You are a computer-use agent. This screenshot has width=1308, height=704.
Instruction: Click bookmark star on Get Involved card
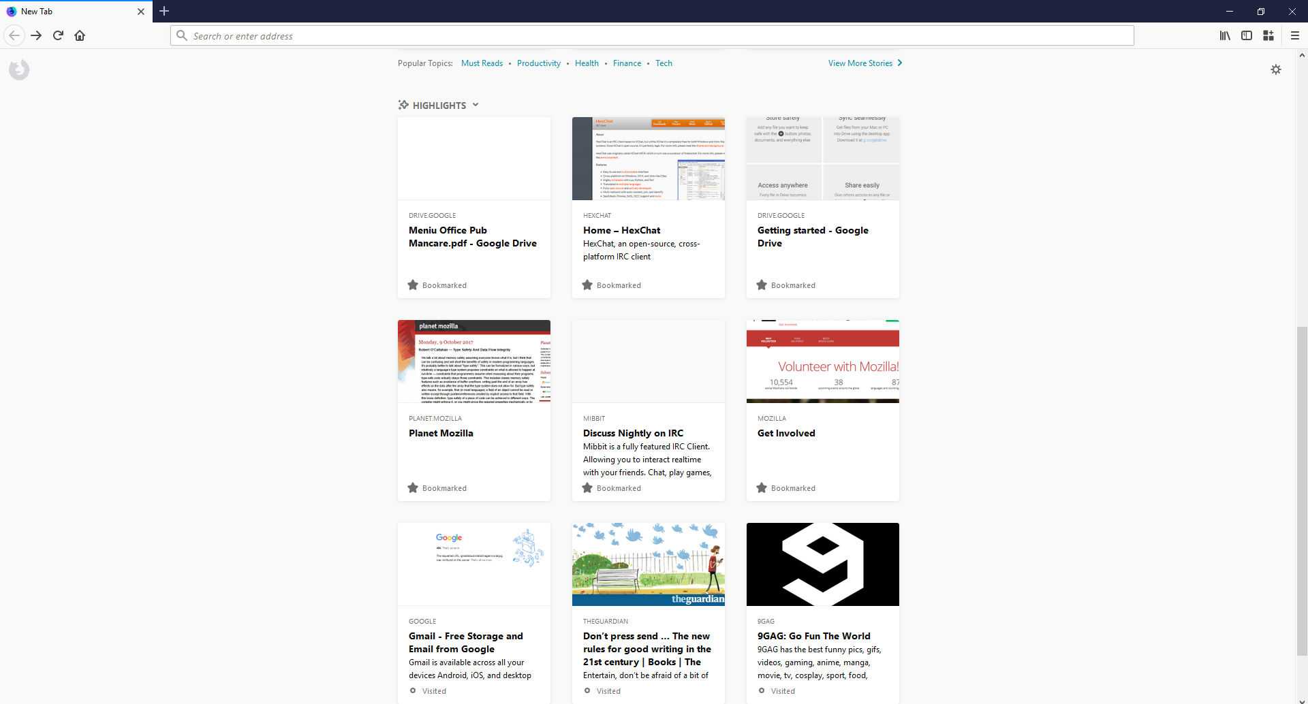pyautogui.click(x=762, y=488)
